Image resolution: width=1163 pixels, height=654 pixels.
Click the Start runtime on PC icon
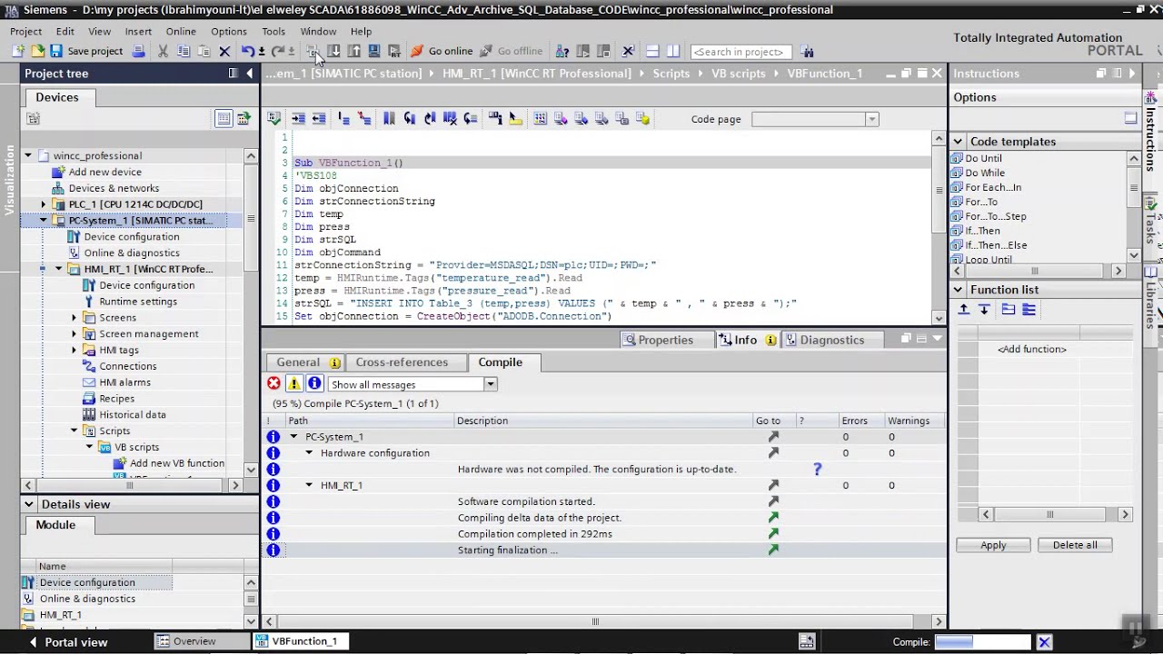(393, 51)
